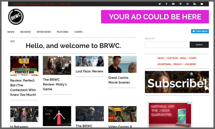215x129 pixels.
Task: Open the Etc menu item
Action: (13, 41)
